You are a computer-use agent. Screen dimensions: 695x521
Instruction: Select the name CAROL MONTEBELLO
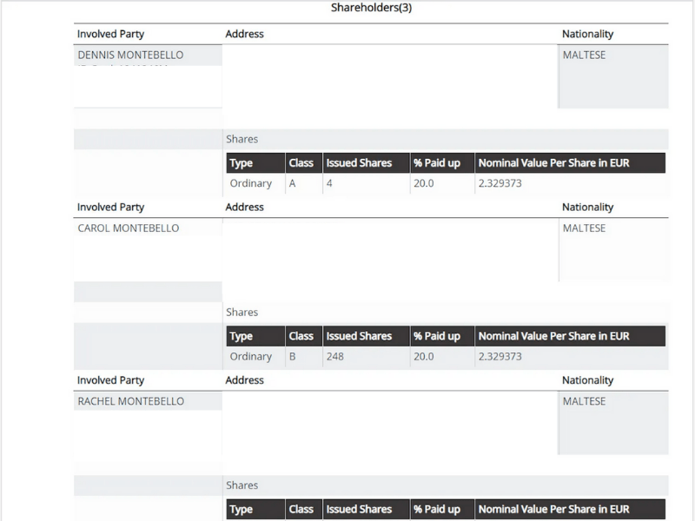[x=129, y=228]
